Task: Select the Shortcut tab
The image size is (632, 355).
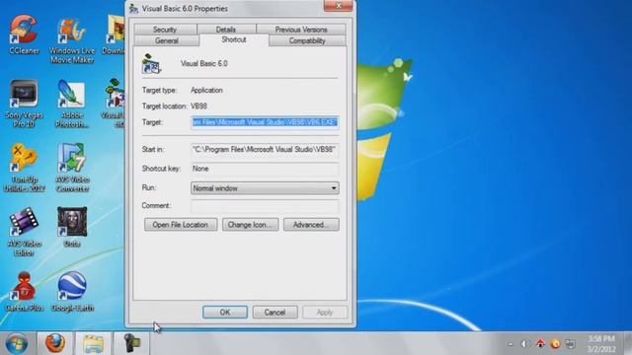Action: [234, 39]
